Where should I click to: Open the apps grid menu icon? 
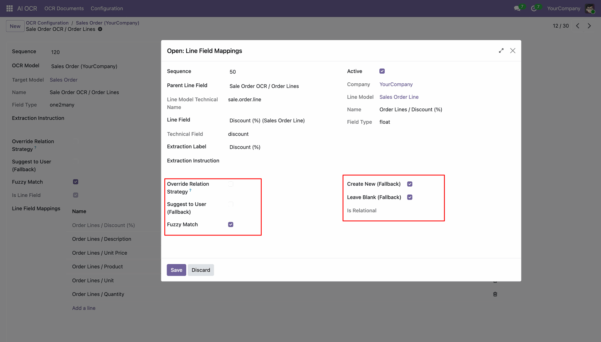point(9,8)
